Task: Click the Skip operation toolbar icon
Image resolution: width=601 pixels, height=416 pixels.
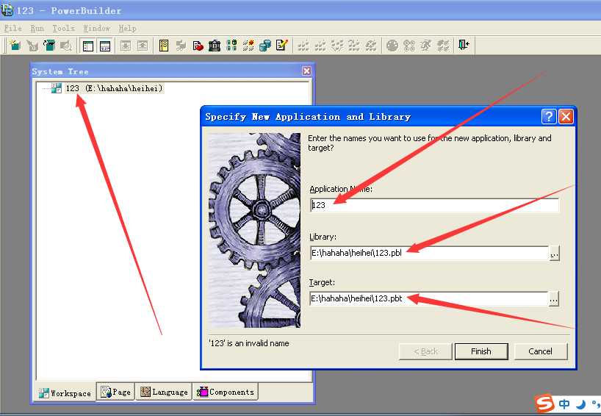Action: 354,46
